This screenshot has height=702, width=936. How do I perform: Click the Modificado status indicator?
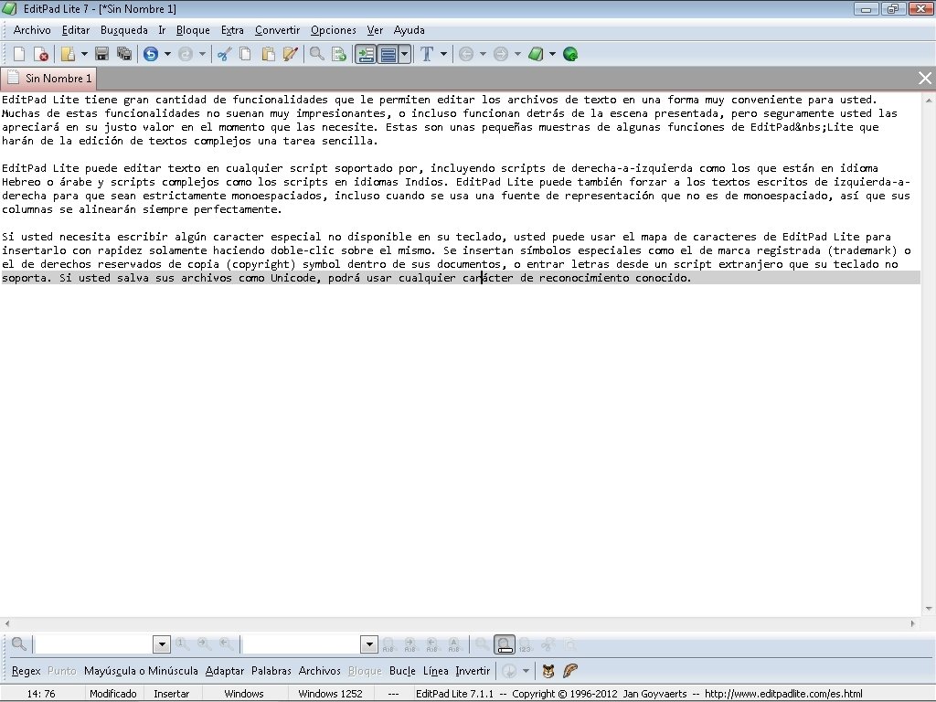[112, 694]
